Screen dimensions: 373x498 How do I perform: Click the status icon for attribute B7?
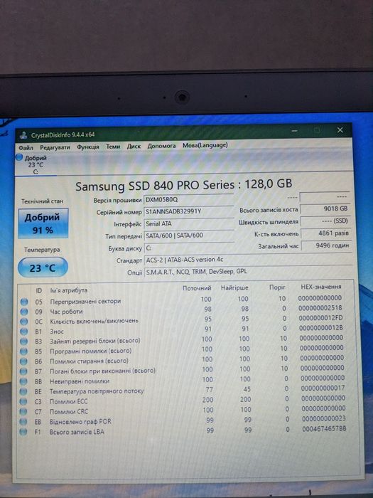(23, 371)
